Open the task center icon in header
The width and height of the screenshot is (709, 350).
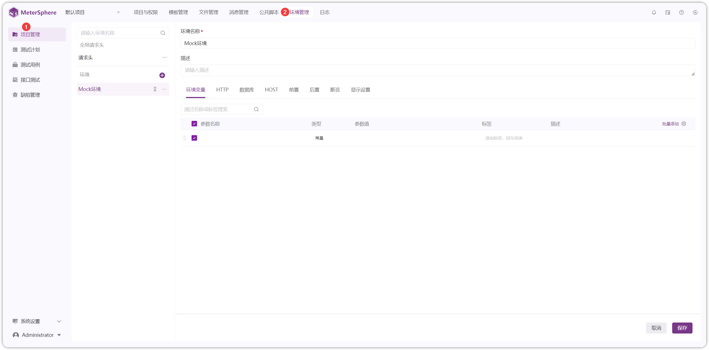coord(668,12)
